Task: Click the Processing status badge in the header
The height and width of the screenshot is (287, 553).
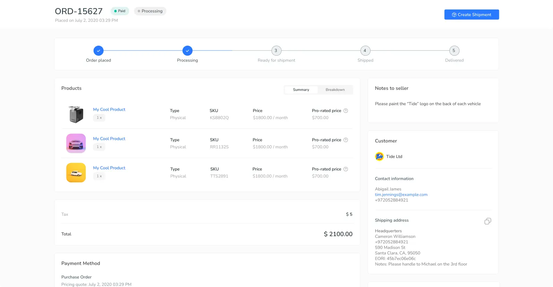Action: [150, 11]
